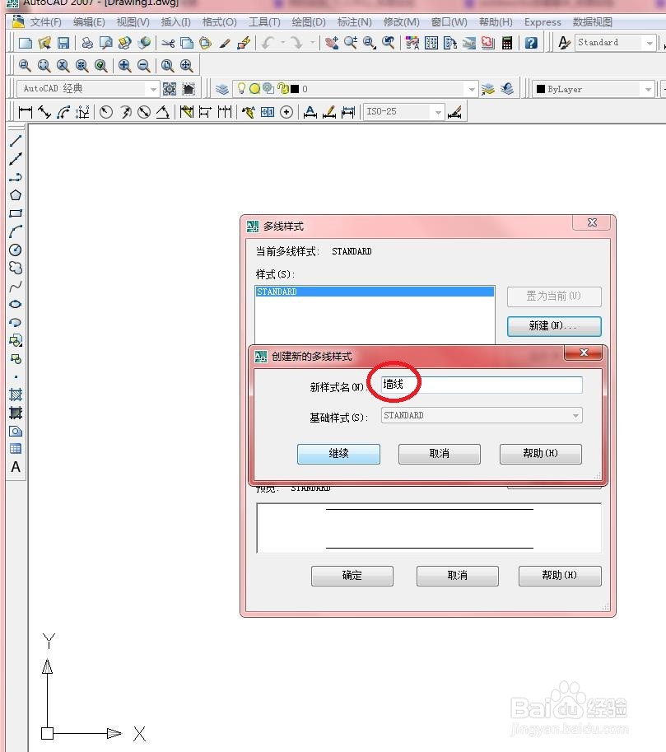Open the Standard text style dropdown
Image resolution: width=666 pixels, height=752 pixels.
coord(650,43)
